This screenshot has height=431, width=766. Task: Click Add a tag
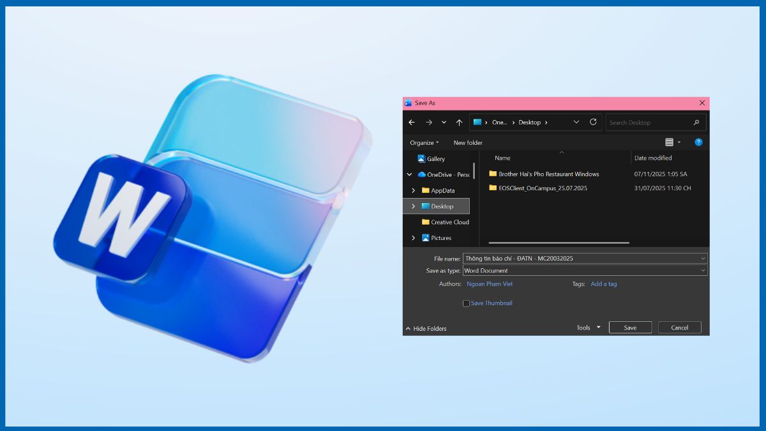point(604,284)
